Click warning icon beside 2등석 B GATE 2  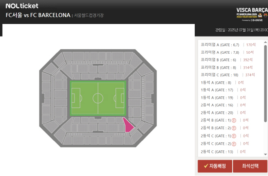click(x=234, y=128)
